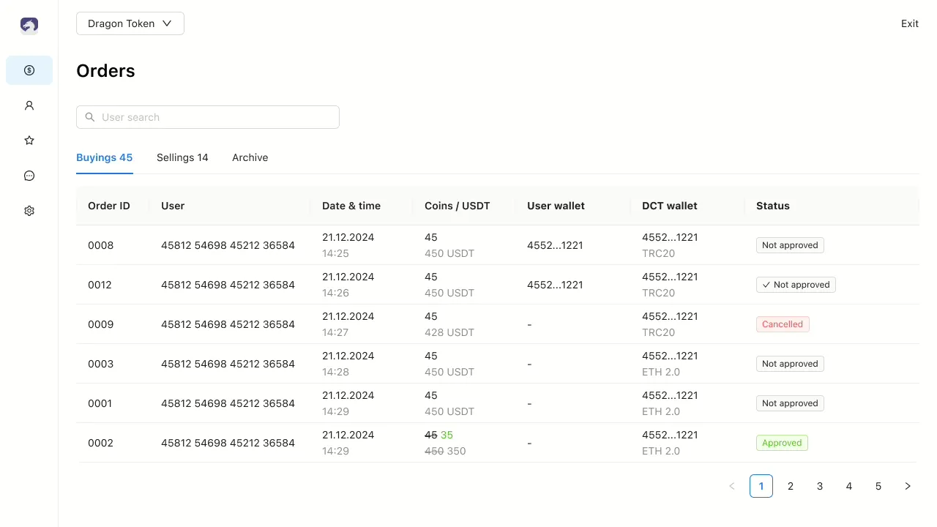937x527 pixels.
Task: Click the dragon logo icon in sidebar
Action: point(29,26)
